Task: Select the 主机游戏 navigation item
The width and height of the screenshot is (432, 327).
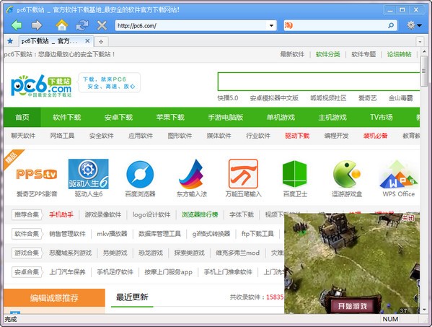Action: click(332, 117)
